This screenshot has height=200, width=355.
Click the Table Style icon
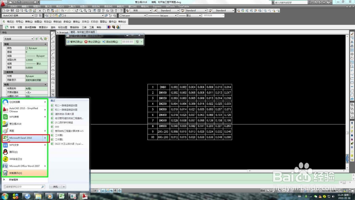pos(182,10)
